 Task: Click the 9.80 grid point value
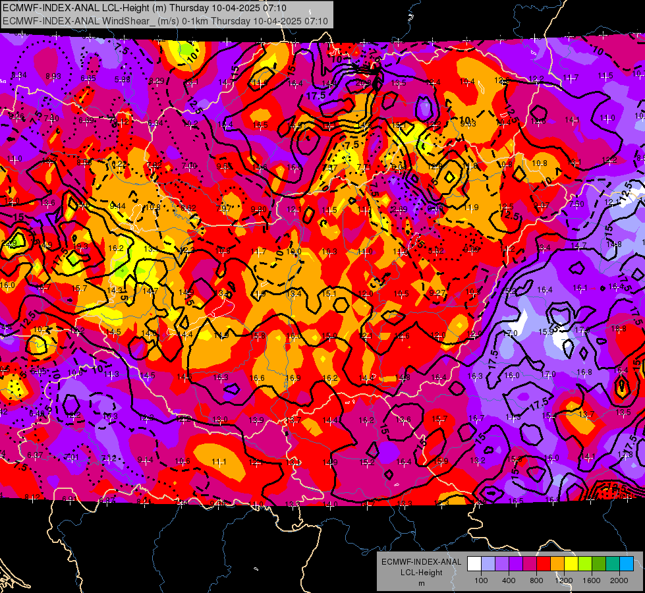click(259, 209)
